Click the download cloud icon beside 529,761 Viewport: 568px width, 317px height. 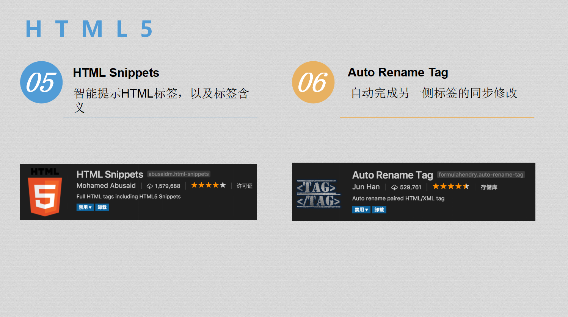394,187
